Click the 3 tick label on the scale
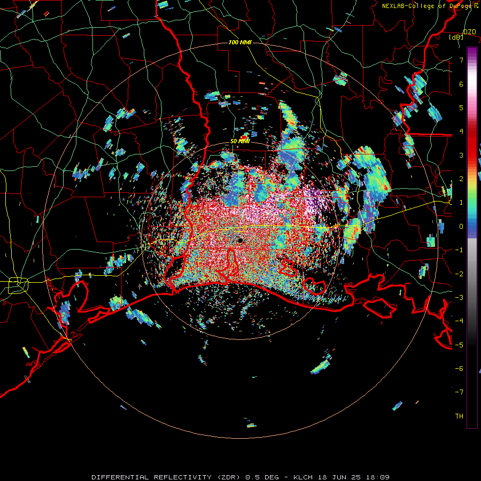The image size is (481, 481). coord(461,155)
